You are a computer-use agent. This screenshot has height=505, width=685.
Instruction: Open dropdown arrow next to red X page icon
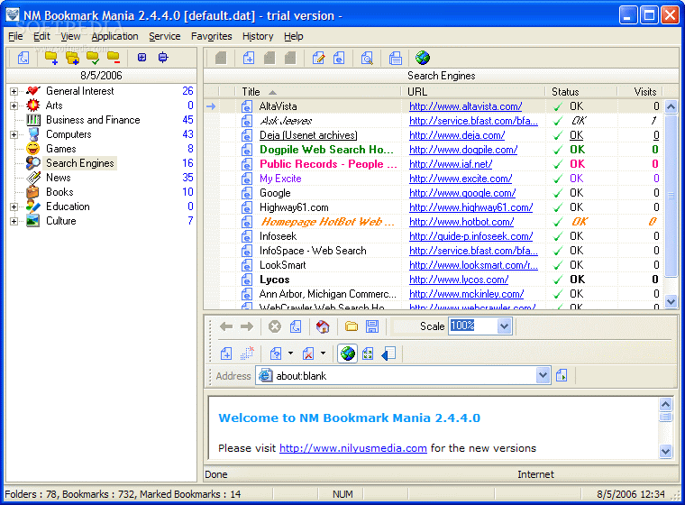(323, 353)
